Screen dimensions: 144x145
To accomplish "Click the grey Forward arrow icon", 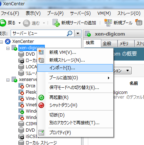I will 26,23.
